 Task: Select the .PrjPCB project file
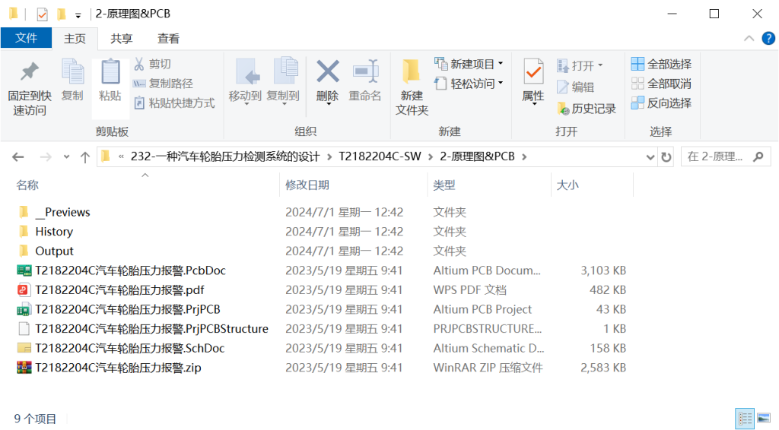pyautogui.click(x=128, y=309)
